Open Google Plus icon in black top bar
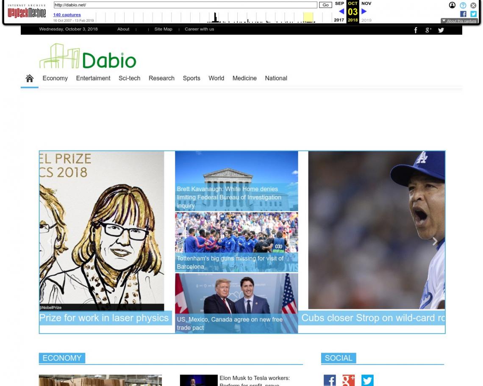The height and width of the screenshot is (386, 483). (428, 30)
